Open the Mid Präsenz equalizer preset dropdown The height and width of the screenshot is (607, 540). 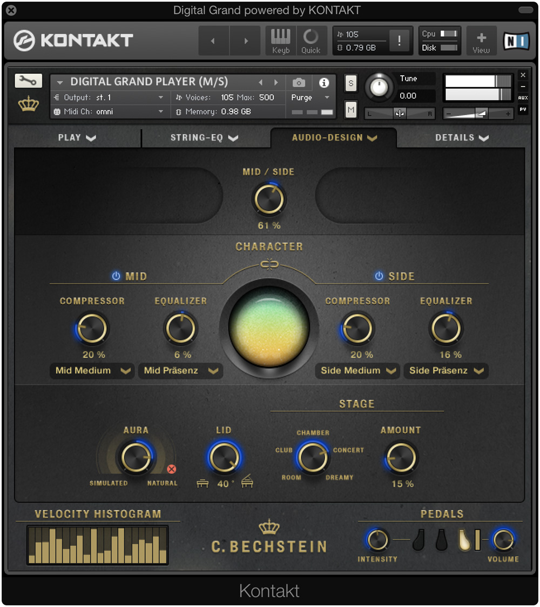[x=181, y=370]
